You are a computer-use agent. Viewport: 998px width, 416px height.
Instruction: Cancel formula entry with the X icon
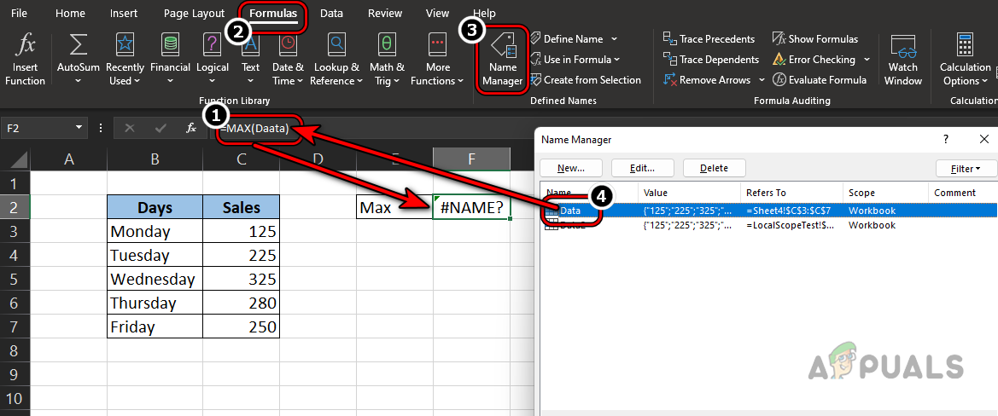(x=130, y=128)
